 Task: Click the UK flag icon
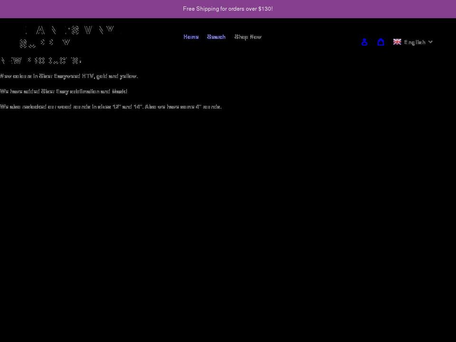pos(397,42)
